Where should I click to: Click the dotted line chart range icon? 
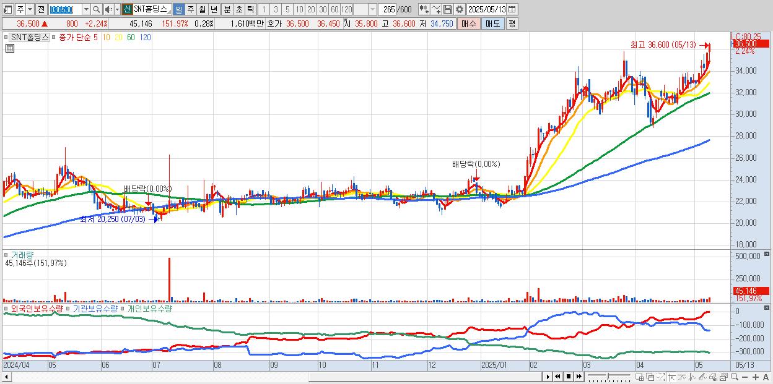point(661,377)
